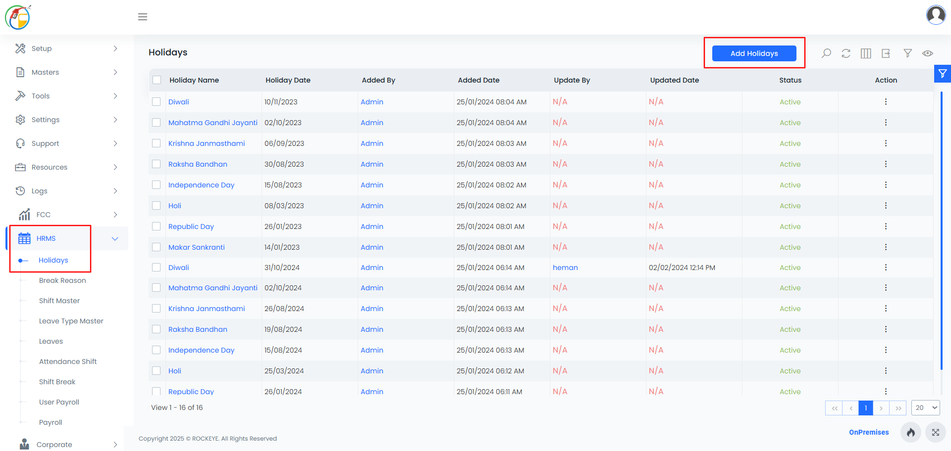Expand the Setup menu
The image size is (951, 451).
click(x=67, y=48)
